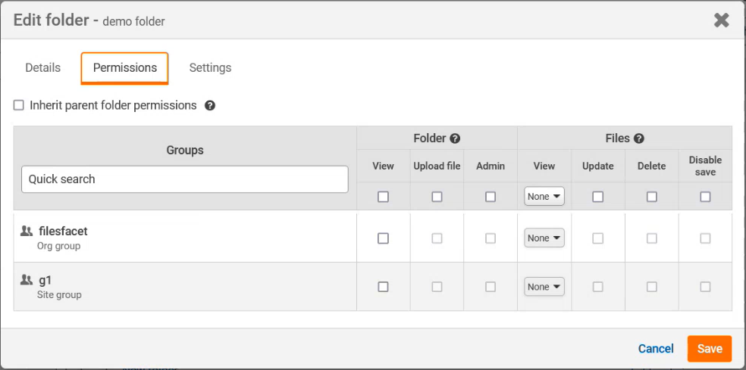Open filesfacet Files View dropdown

pos(544,238)
